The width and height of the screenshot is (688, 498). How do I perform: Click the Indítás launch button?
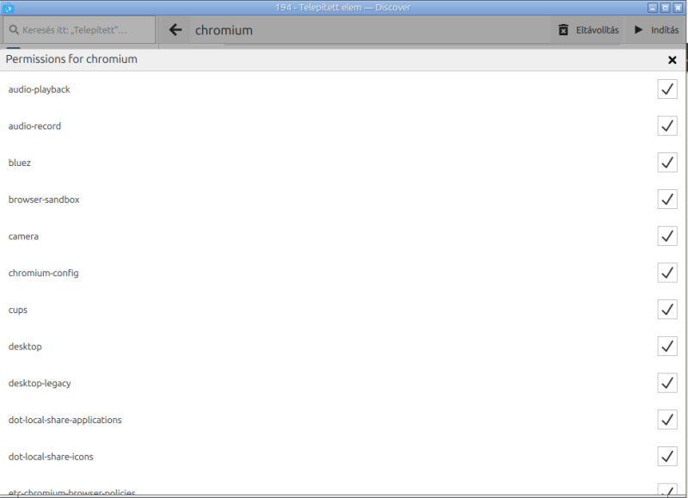pyautogui.click(x=656, y=30)
